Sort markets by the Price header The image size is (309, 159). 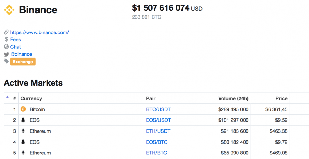(x=281, y=98)
